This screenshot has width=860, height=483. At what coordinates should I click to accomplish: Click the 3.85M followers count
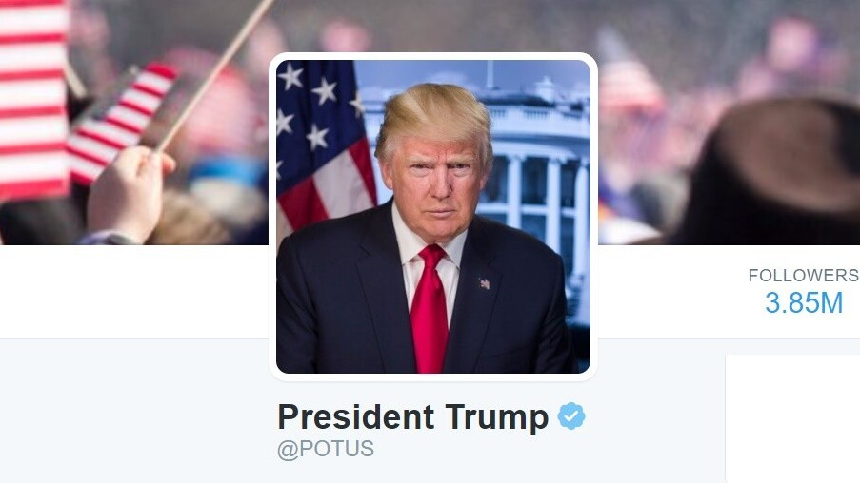click(804, 303)
